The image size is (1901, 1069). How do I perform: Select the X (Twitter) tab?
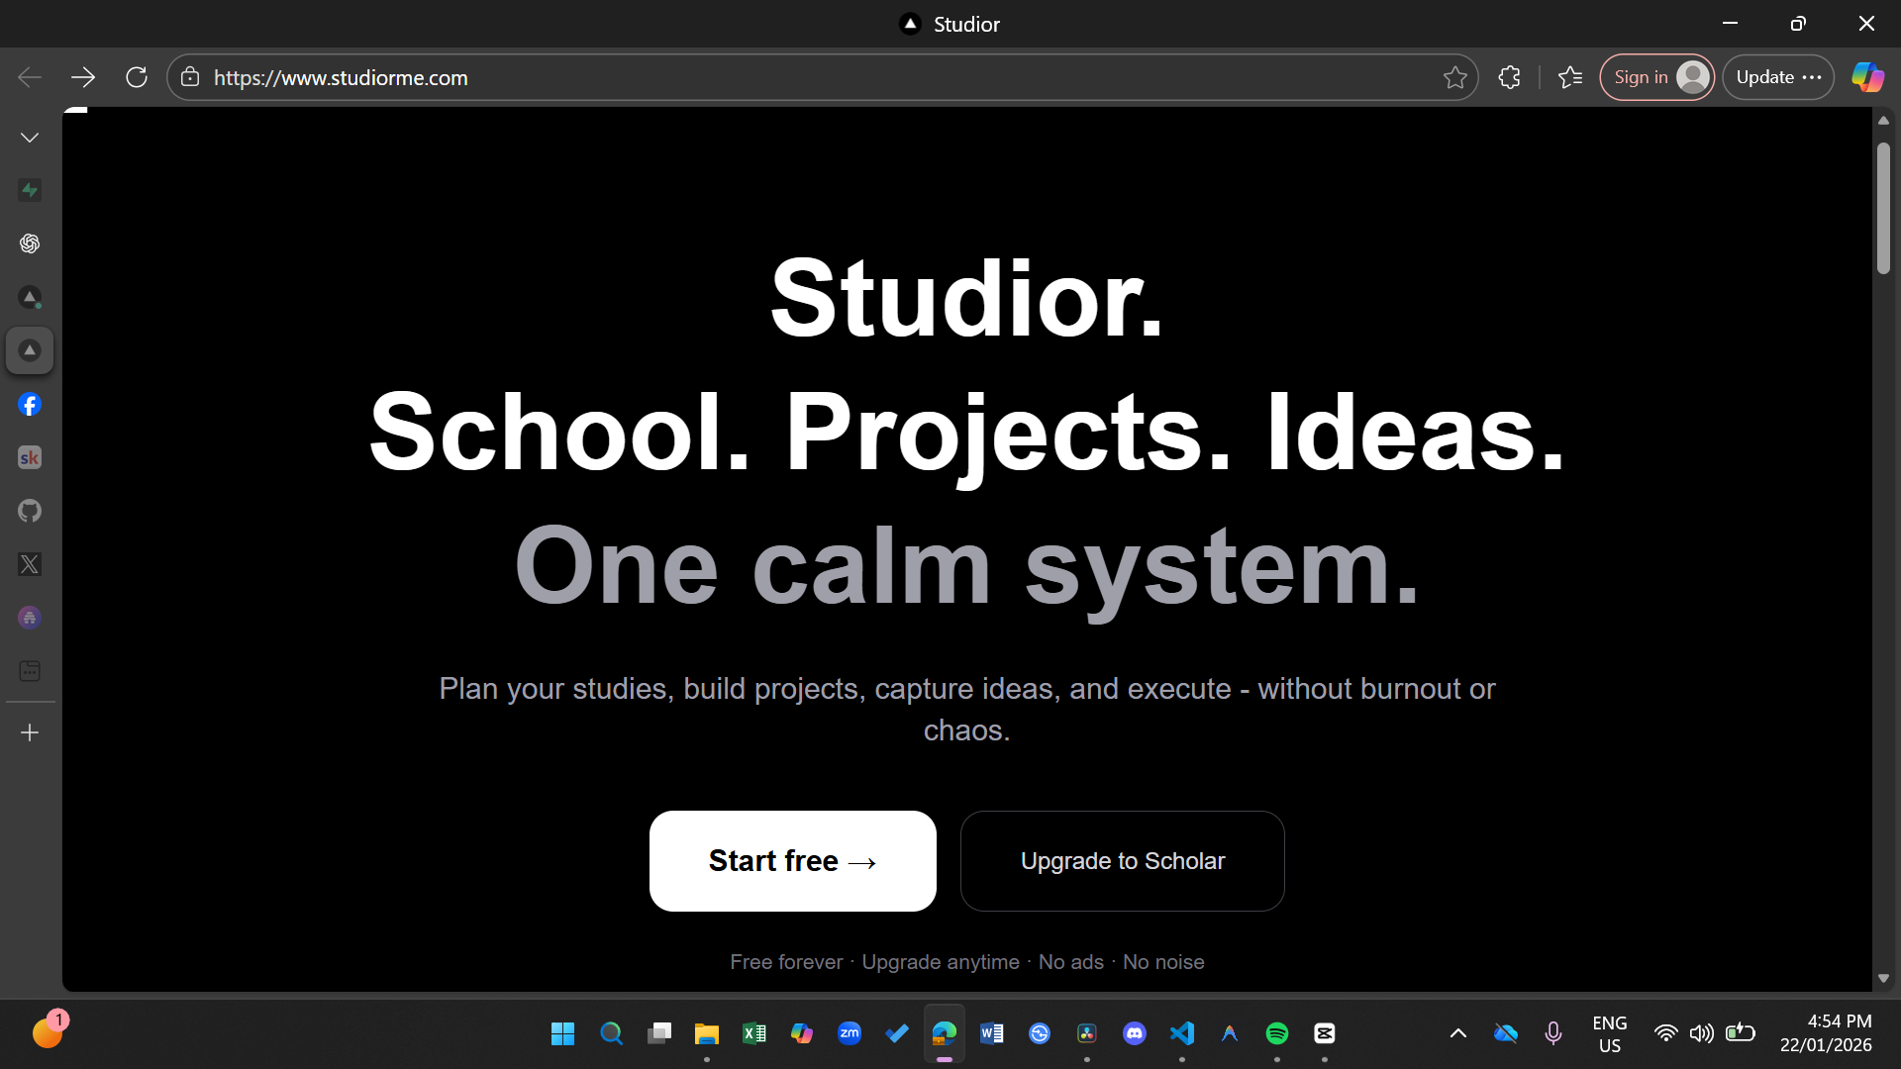coord(30,564)
